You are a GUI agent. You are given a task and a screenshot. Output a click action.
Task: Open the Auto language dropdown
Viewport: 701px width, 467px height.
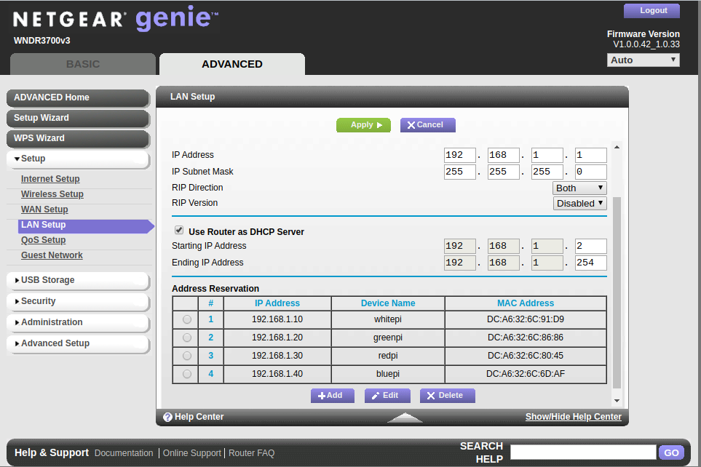[x=643, y=60]
